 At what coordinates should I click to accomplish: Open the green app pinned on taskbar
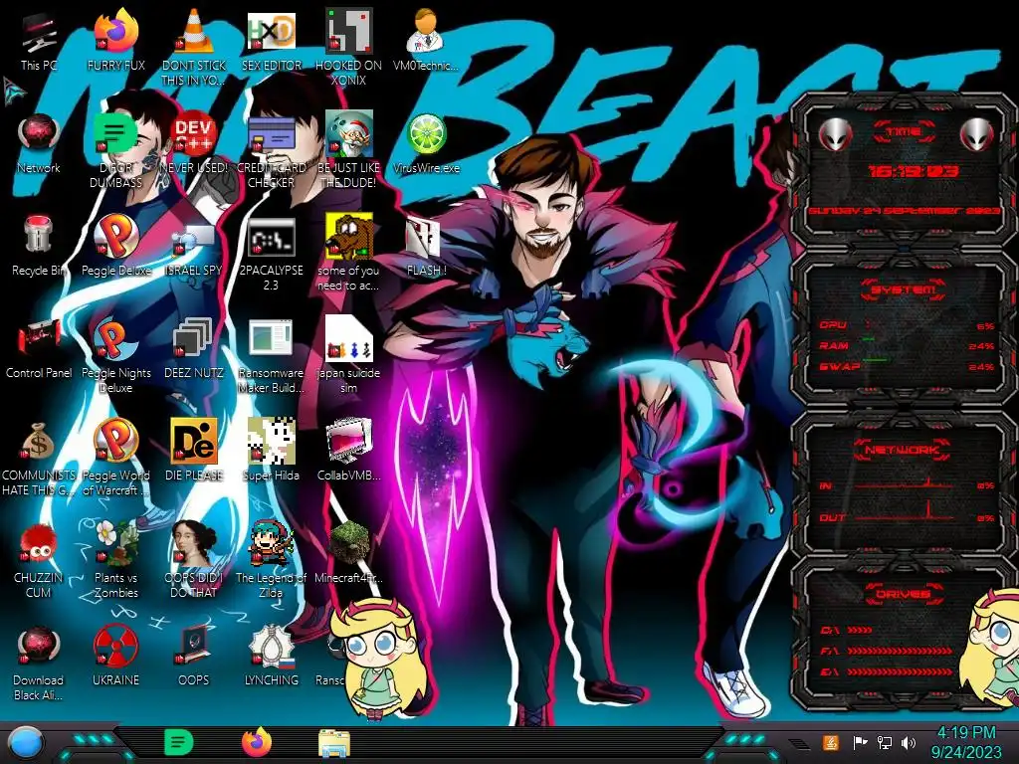(x=179, y=742)
